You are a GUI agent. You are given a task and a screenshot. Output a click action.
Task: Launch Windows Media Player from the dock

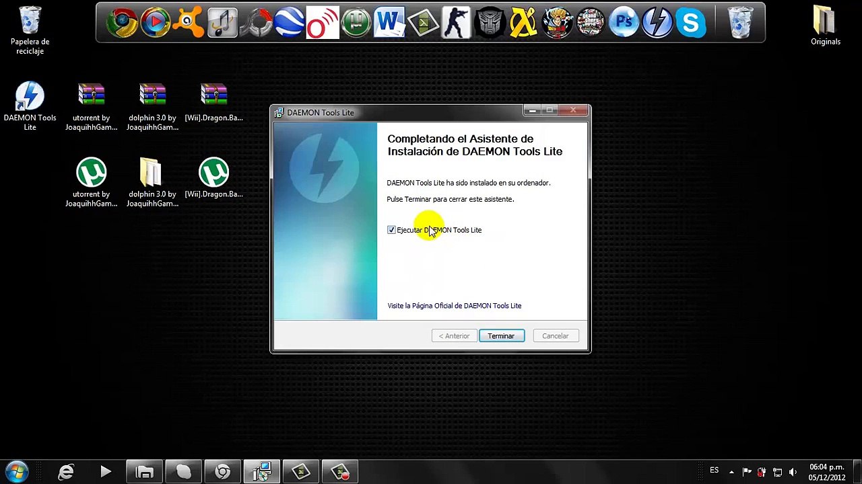tap(156, 23)
